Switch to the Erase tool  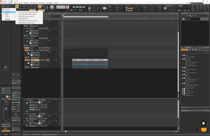[x=34, y=6]
